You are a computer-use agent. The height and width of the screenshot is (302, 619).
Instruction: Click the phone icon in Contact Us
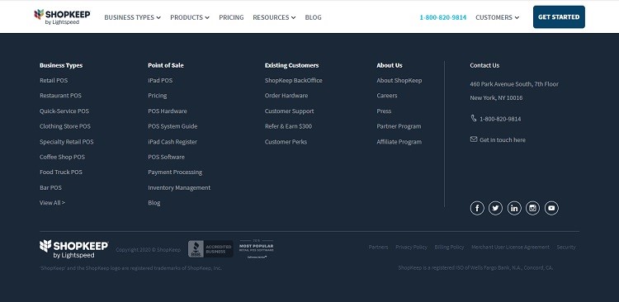point(474,118)
